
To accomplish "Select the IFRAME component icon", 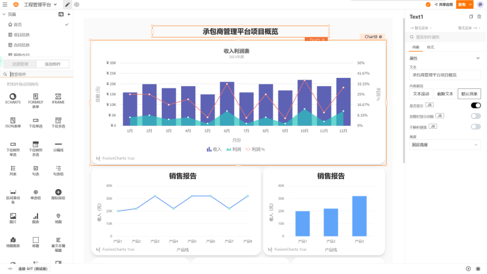I will point(58,96).
